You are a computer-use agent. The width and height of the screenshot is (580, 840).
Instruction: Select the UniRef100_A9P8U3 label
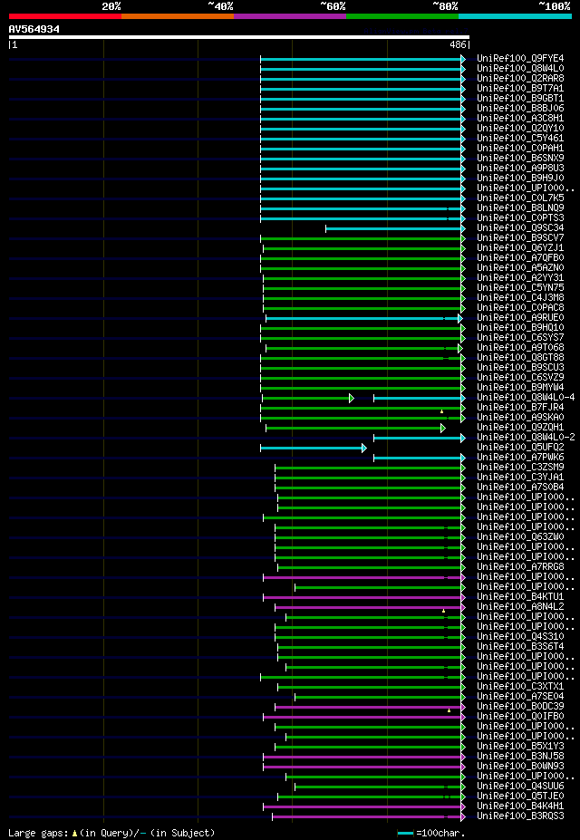click(520, 169)
